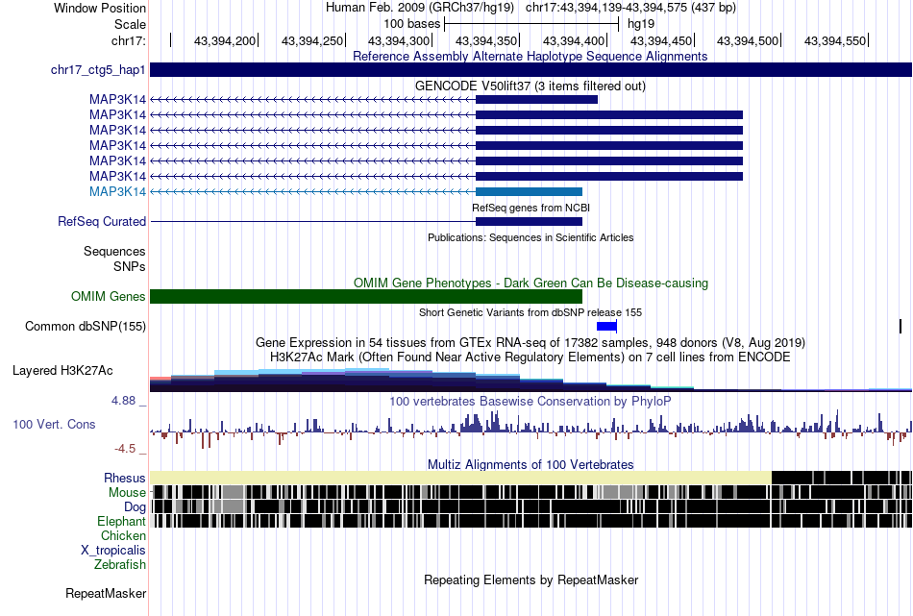Viewport: 913px width, 616px height.
Task: Click the Layered H3K27Ac label
Action: (62, 371)
